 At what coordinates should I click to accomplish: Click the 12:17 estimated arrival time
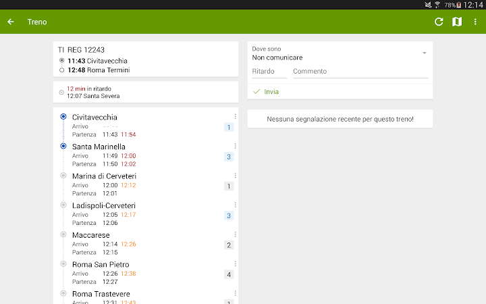128,215
